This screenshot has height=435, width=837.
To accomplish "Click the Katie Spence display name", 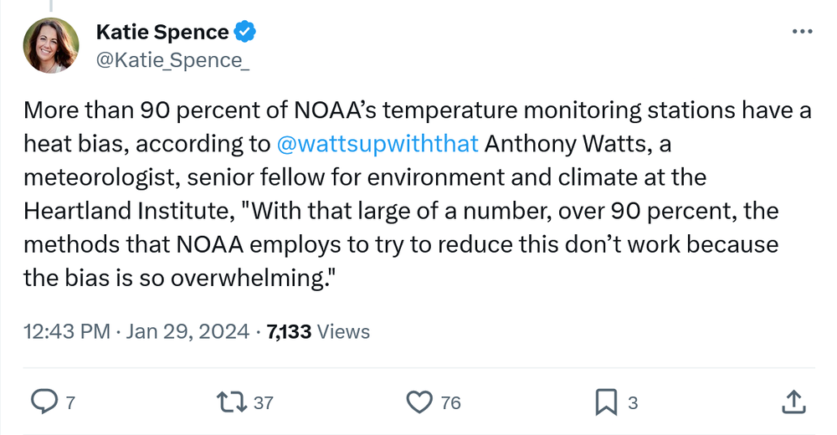I will pyautogui.click(x=162, y=33).
